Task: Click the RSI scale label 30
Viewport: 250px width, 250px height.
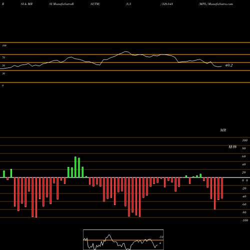Action: (x=3, y=73)
